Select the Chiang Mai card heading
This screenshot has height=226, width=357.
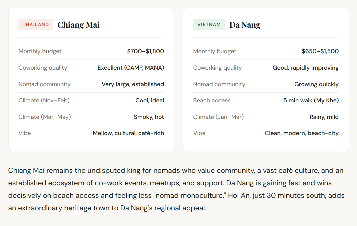pyautogui.click(x=78, y=25)
